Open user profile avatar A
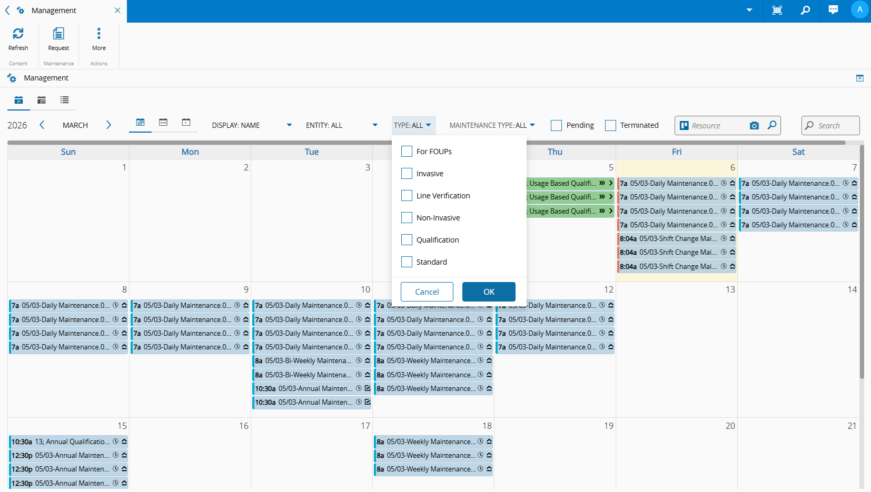The width and height of the screenshot is (871, 492). pos(860,9)
